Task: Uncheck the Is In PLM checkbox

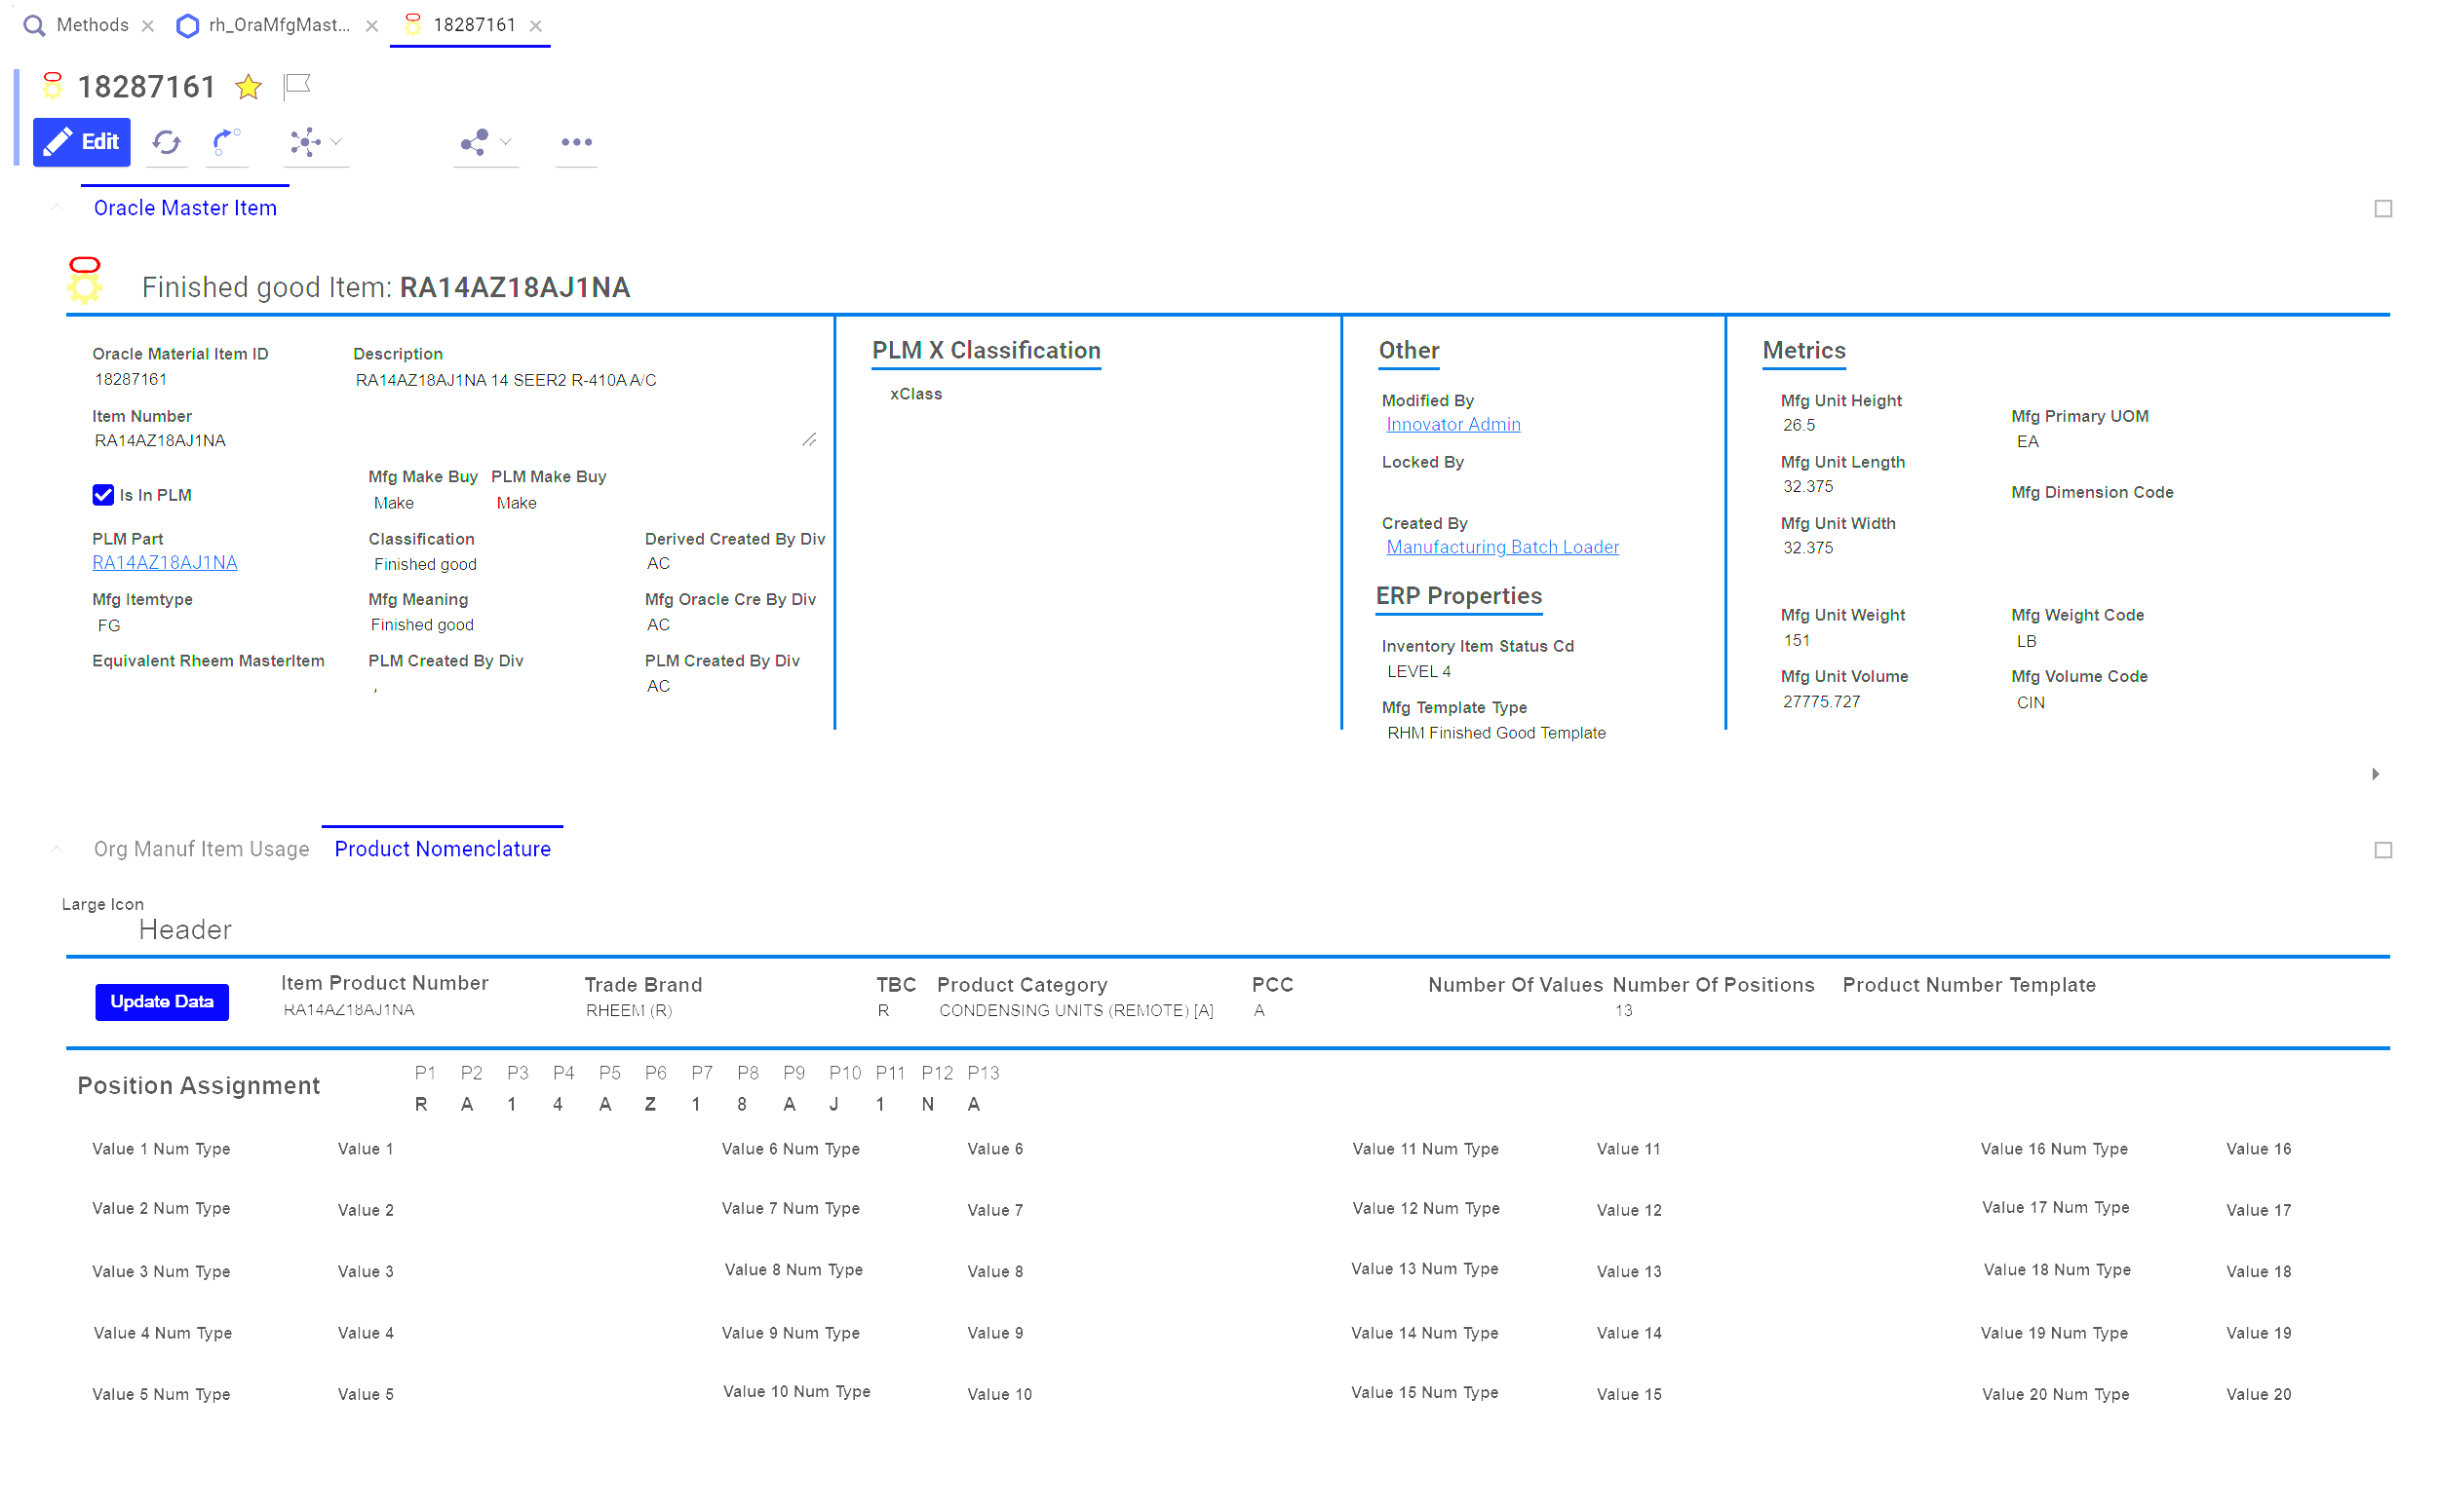Action: (102, 495)
